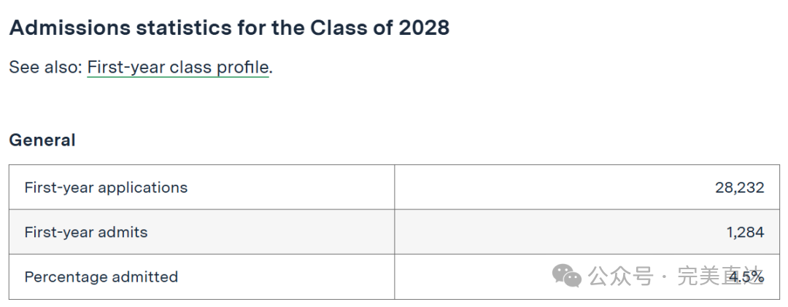Screen dimensions: 788x307
Task: Click the 完美直达 watermark text
Action: point(720,276)
